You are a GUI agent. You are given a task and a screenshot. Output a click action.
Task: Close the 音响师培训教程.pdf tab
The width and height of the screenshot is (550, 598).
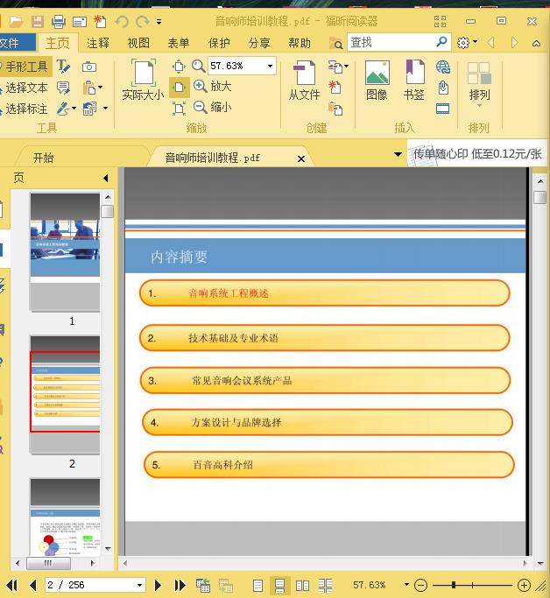click(x=301, y=158)
